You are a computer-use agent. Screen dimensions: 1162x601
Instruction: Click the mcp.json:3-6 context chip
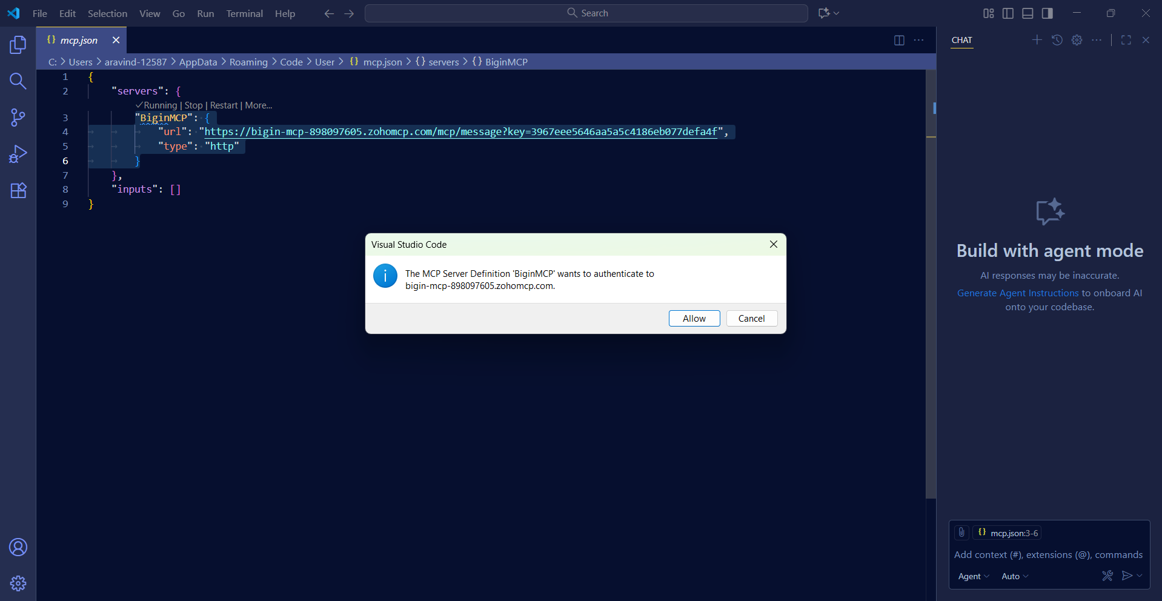[1008, 533]
